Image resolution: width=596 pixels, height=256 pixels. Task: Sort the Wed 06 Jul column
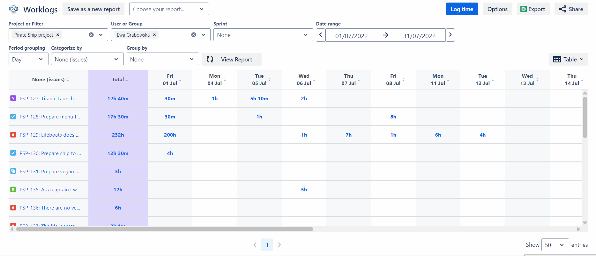pyautogui.click(x=314, y=80)
